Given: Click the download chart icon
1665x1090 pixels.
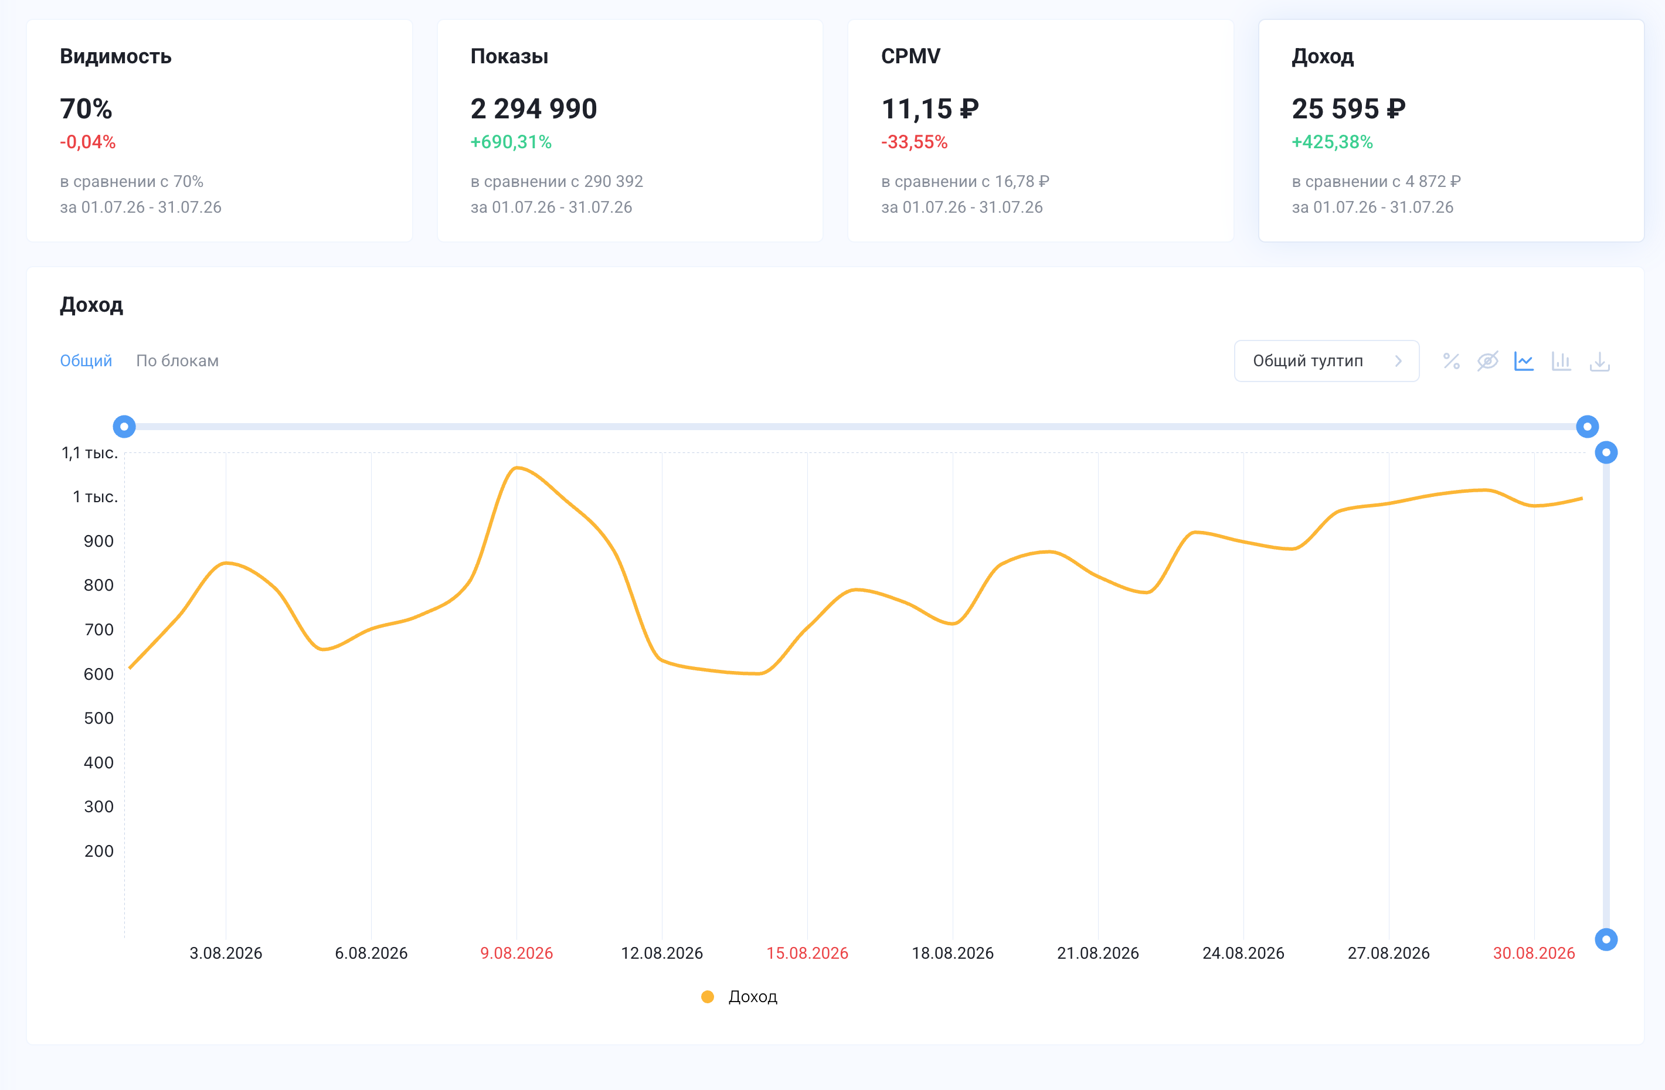Looking at the screenshot, I should click(1600, 361).
